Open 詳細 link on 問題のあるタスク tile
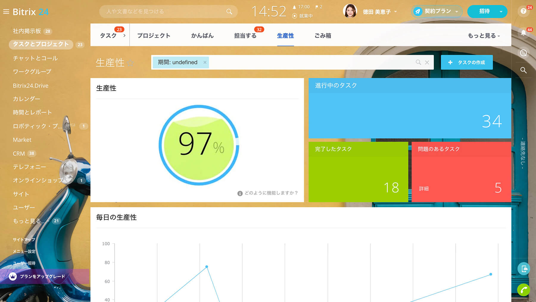 click(x=424, y=188)
